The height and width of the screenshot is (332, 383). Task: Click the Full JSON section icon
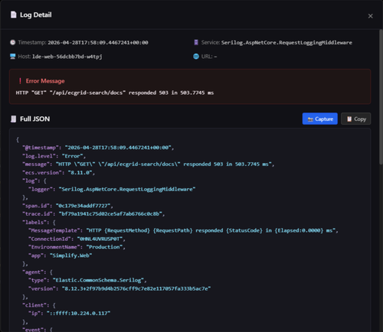point(14,119)
